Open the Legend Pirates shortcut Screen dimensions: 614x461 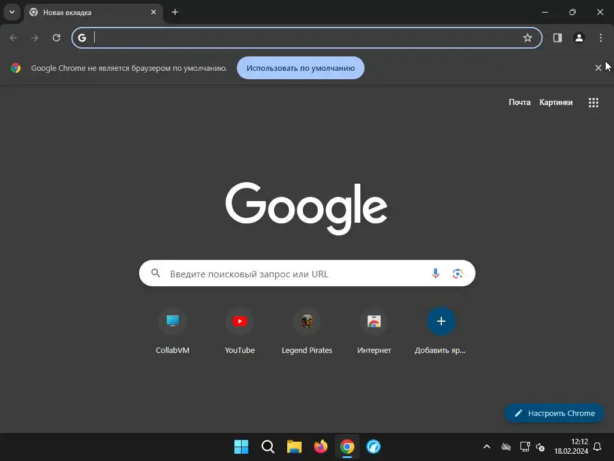click(307, 331)
